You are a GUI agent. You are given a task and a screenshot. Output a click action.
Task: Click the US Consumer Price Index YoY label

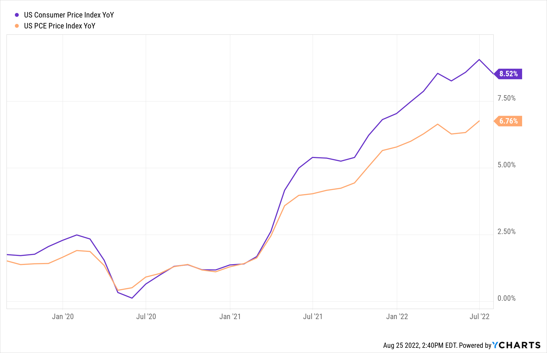click(69, 15)
